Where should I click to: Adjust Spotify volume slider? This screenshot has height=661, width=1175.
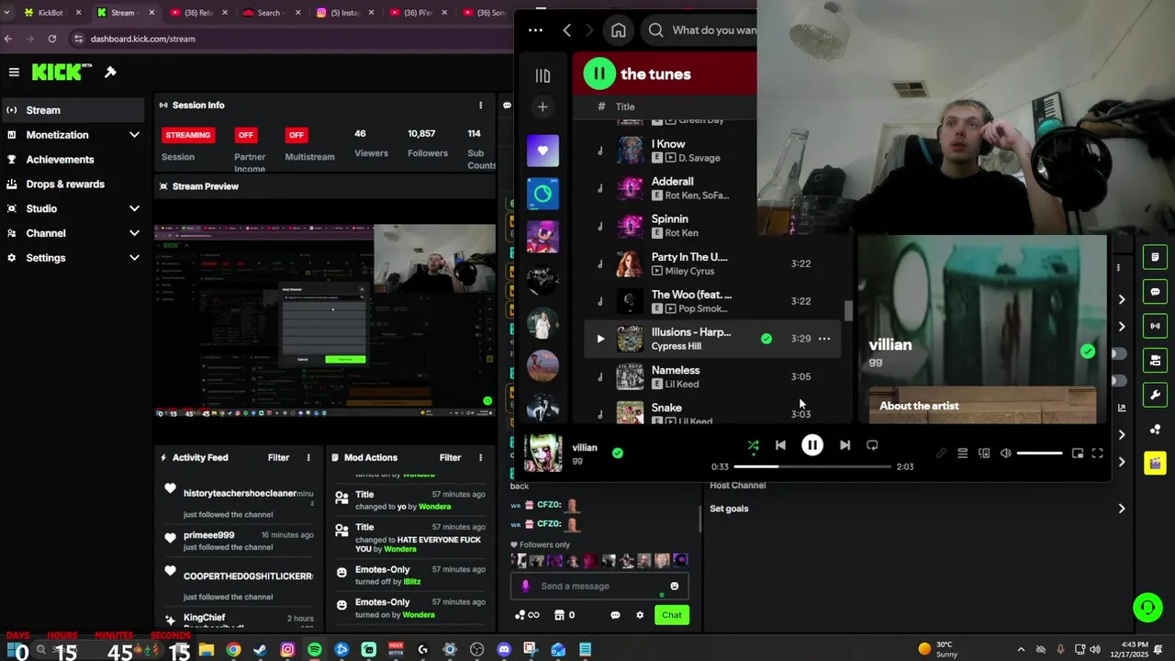click(x=1039, y=454)
